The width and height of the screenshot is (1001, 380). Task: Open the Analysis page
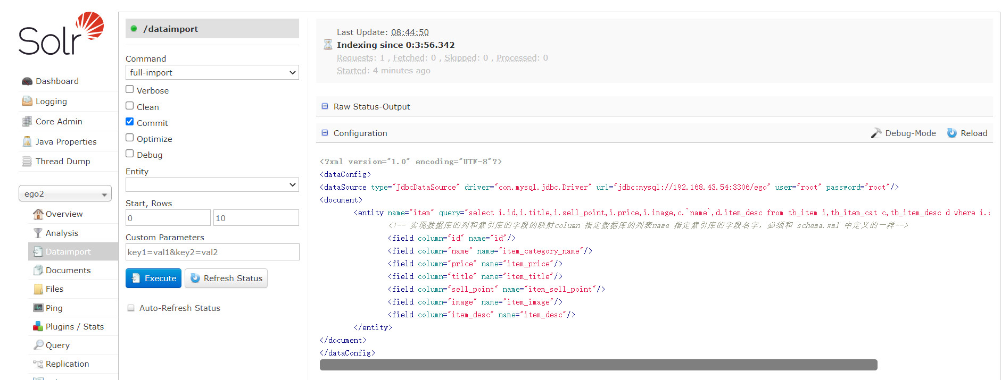click(62, 233)
